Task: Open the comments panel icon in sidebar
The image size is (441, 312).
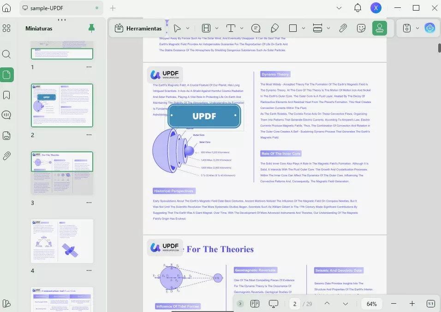Action: click(x=6, y=115)
